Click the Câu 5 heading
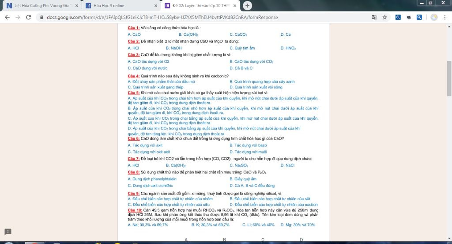The image size is (452, 244). 133,93
